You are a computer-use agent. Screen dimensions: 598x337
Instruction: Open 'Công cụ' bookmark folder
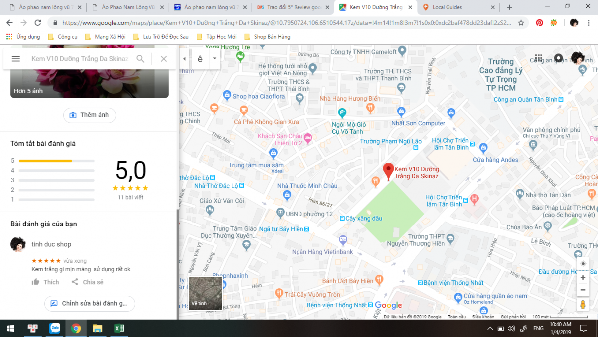63,37
